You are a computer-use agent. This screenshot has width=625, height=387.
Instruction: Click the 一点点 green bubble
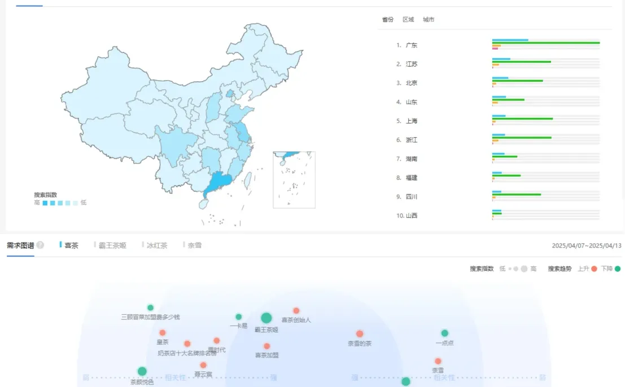[x=444, y=333]
